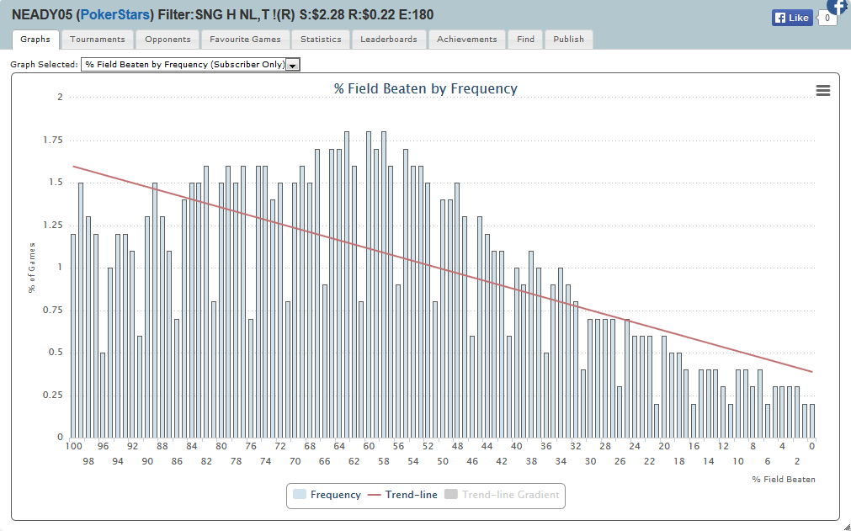Click the Facebook Like button
This screenshot has height=531, width=851.
(791, 18)
